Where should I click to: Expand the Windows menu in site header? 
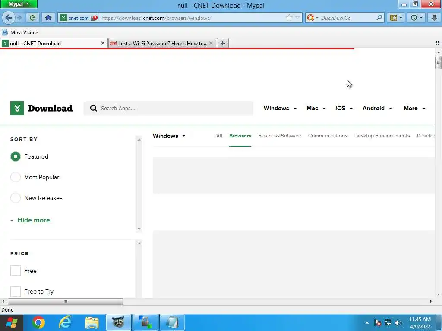tap(280, 108)
